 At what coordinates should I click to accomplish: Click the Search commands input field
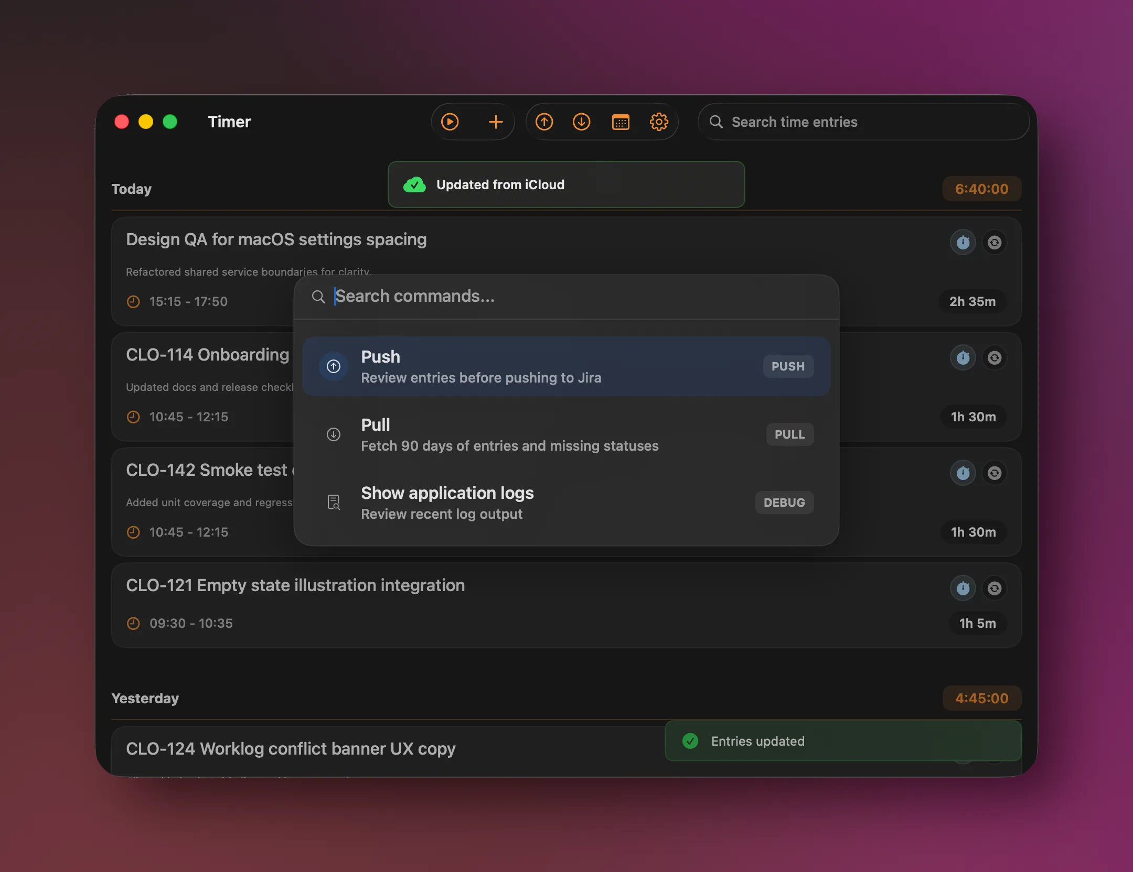tap(566, 297)
